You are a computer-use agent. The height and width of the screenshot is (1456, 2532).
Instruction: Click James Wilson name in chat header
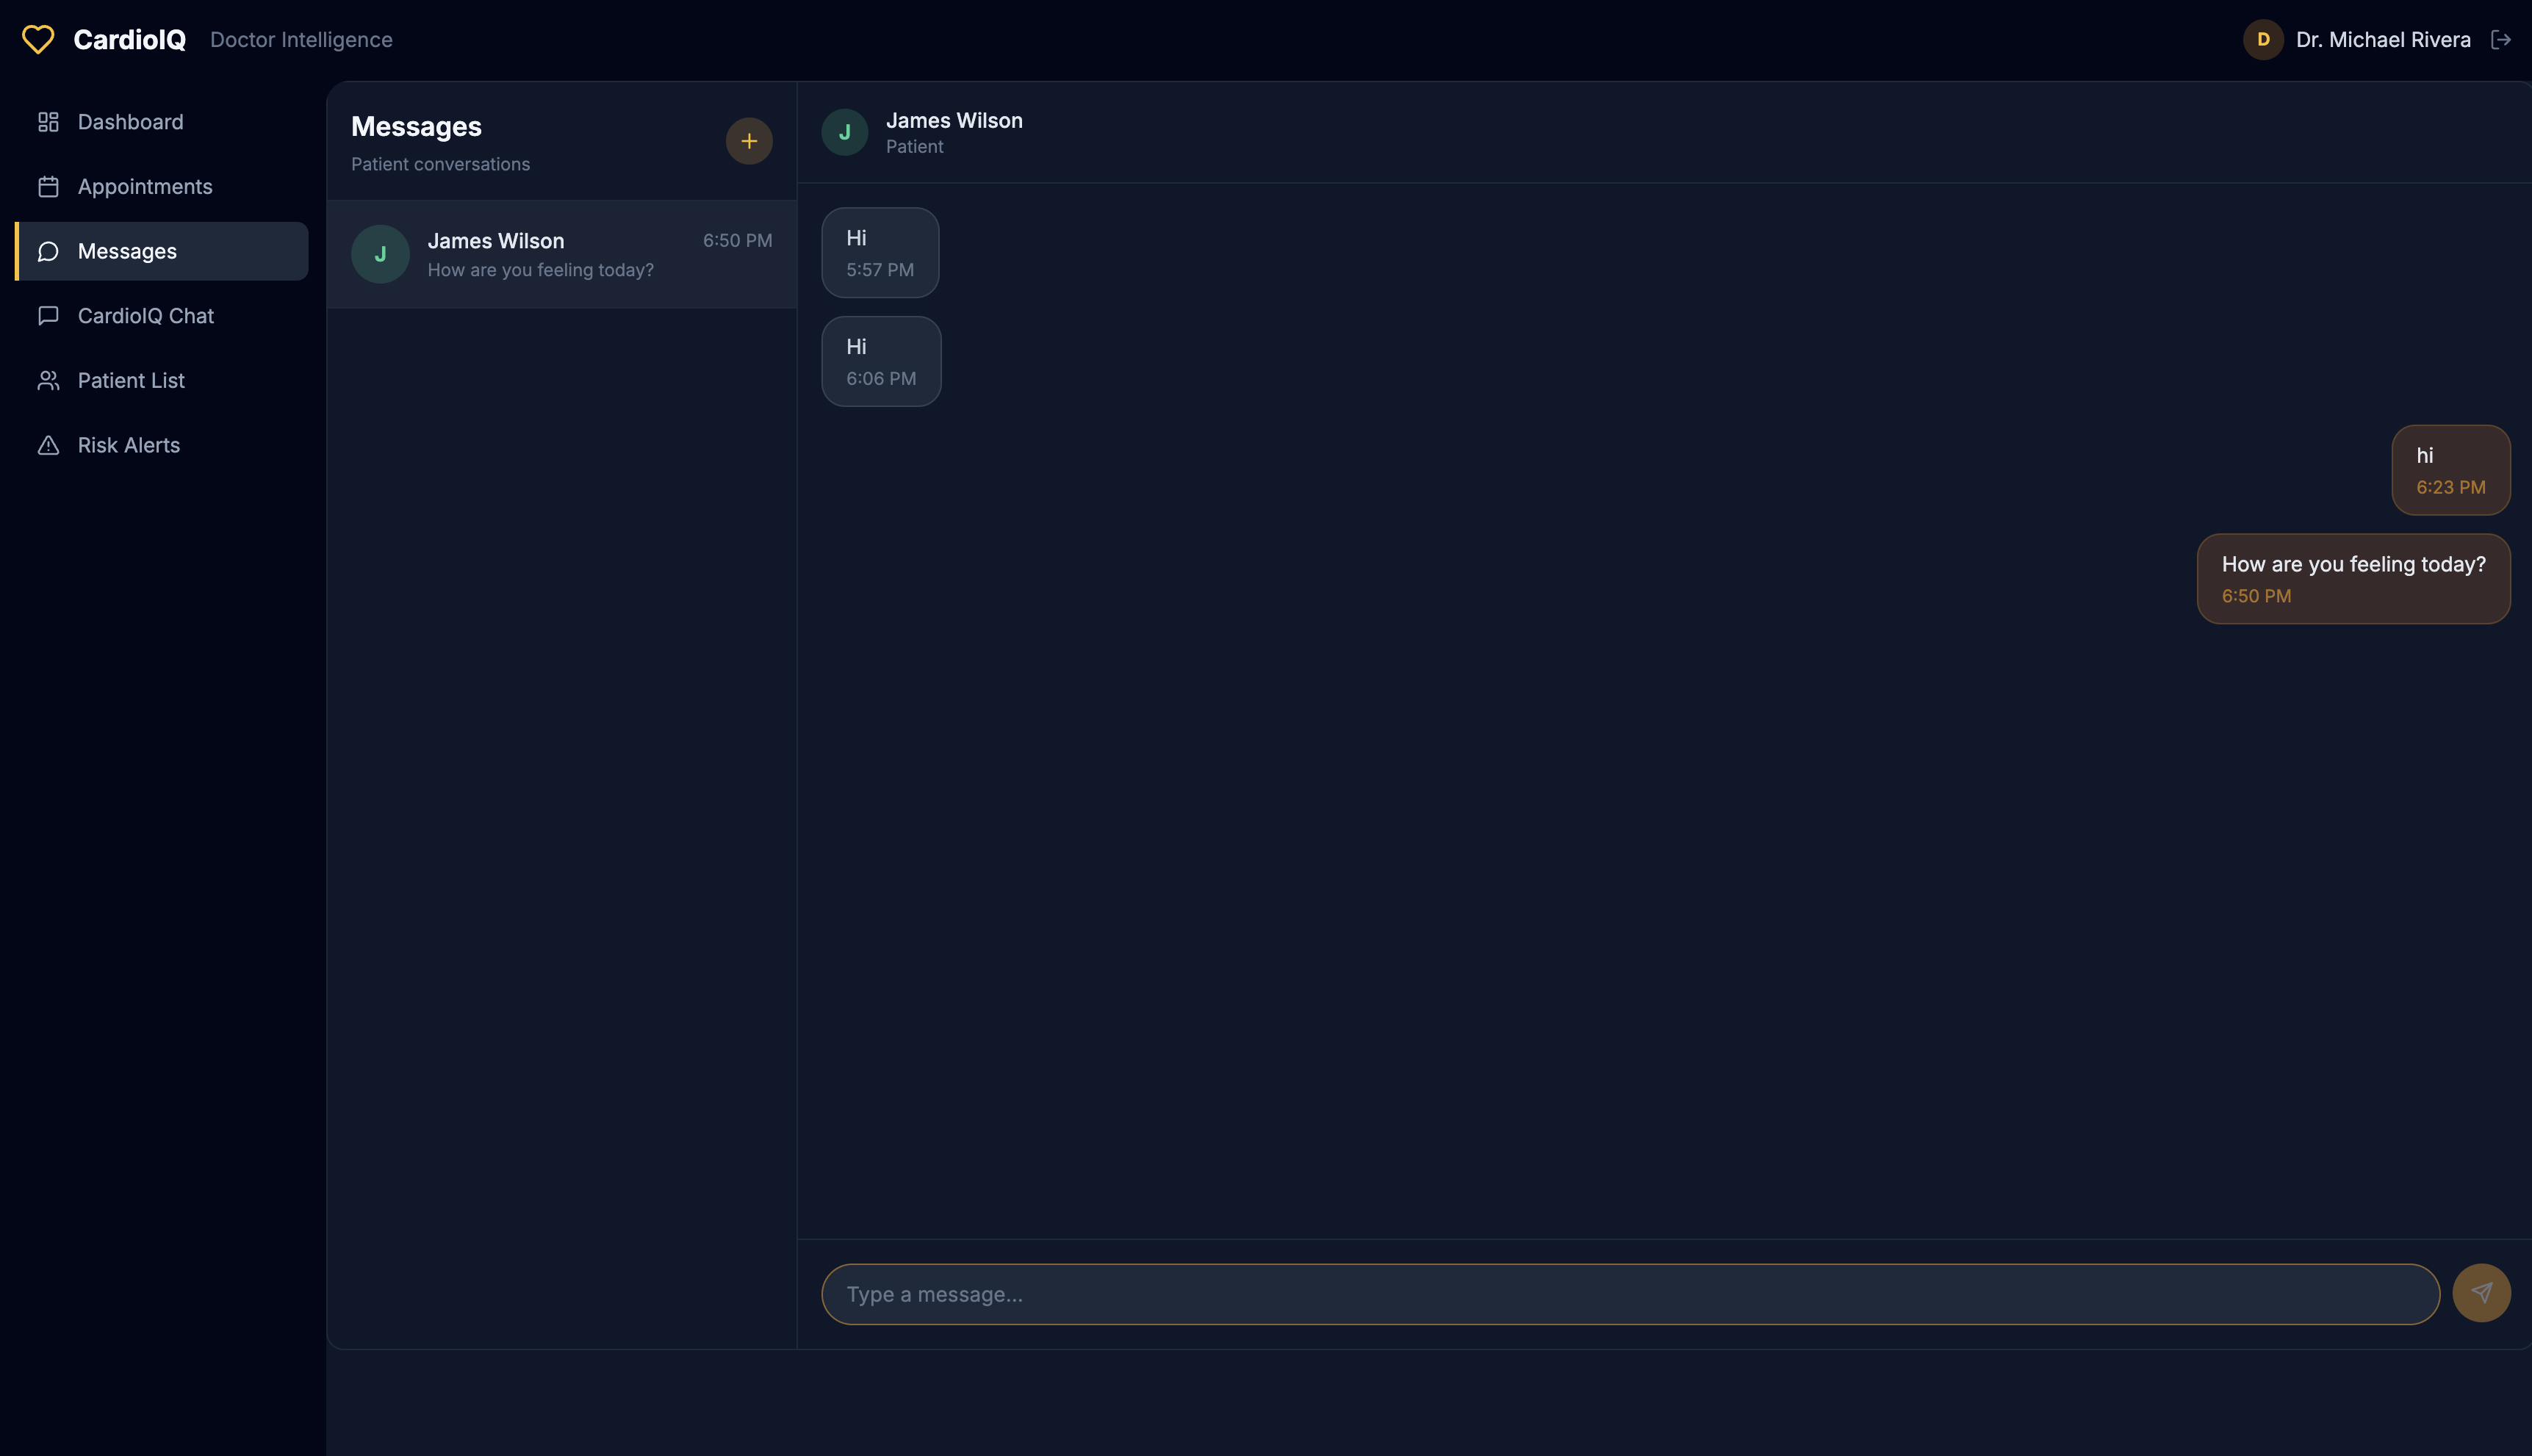[954, 121]
